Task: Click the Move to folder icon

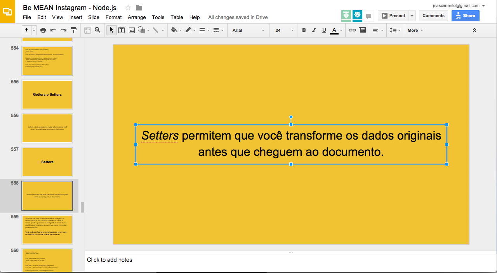Action: click(x=139, y=8)
